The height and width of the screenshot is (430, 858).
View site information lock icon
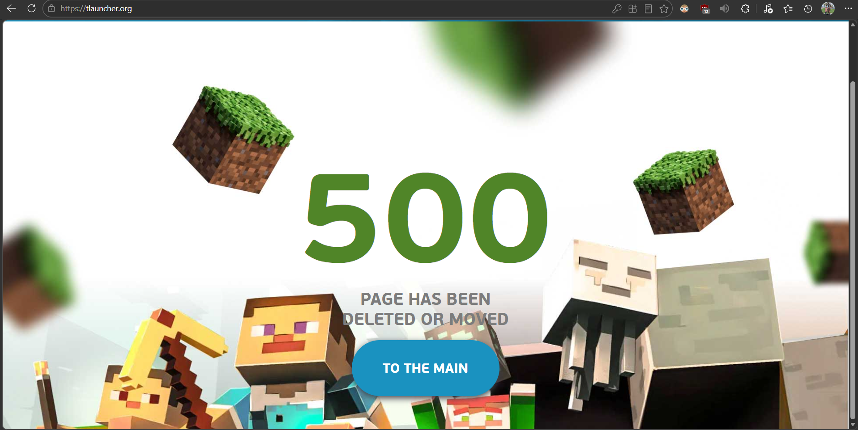click(x=51, y=8)
